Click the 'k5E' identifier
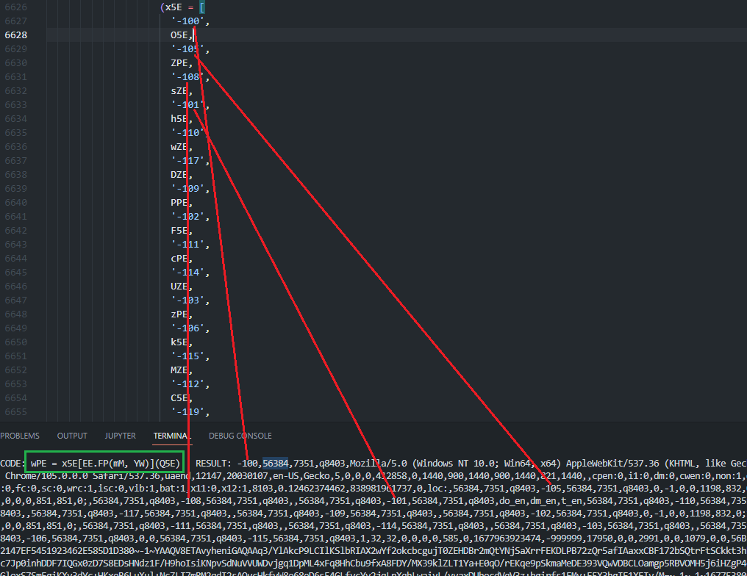This screenshot has width=747, height=576. pos(179,342)
